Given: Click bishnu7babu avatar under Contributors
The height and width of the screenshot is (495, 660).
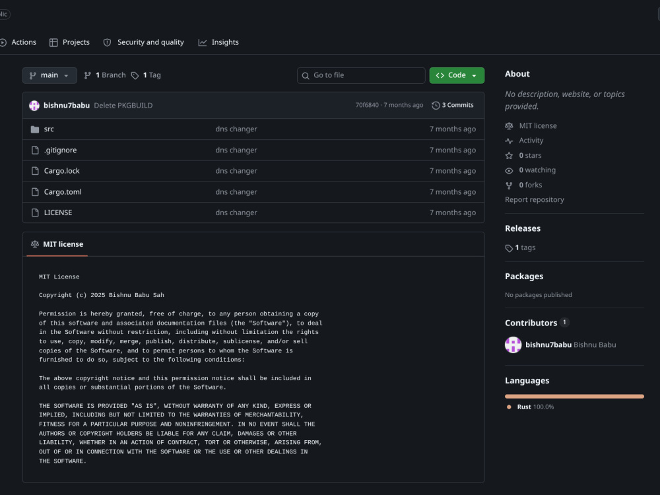Looking at the screenshot, I should click(513, 345).
